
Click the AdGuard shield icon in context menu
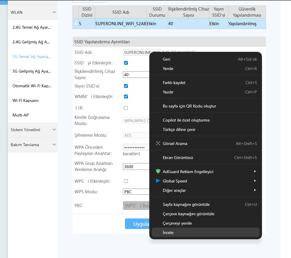[158, 171]
